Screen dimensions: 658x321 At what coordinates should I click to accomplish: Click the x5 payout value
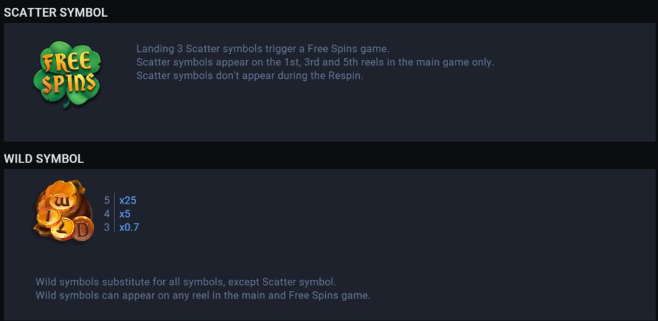pyautogui.click(x=125, y=214)
